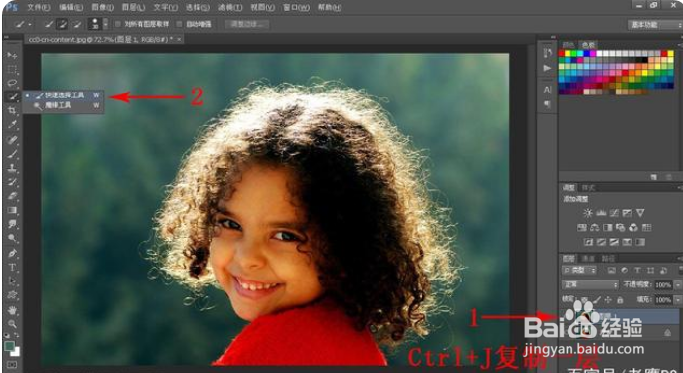The width and height of the screenshot is (683, 373).
Task: Toggle lock position icon
Action: pos(608,299)
